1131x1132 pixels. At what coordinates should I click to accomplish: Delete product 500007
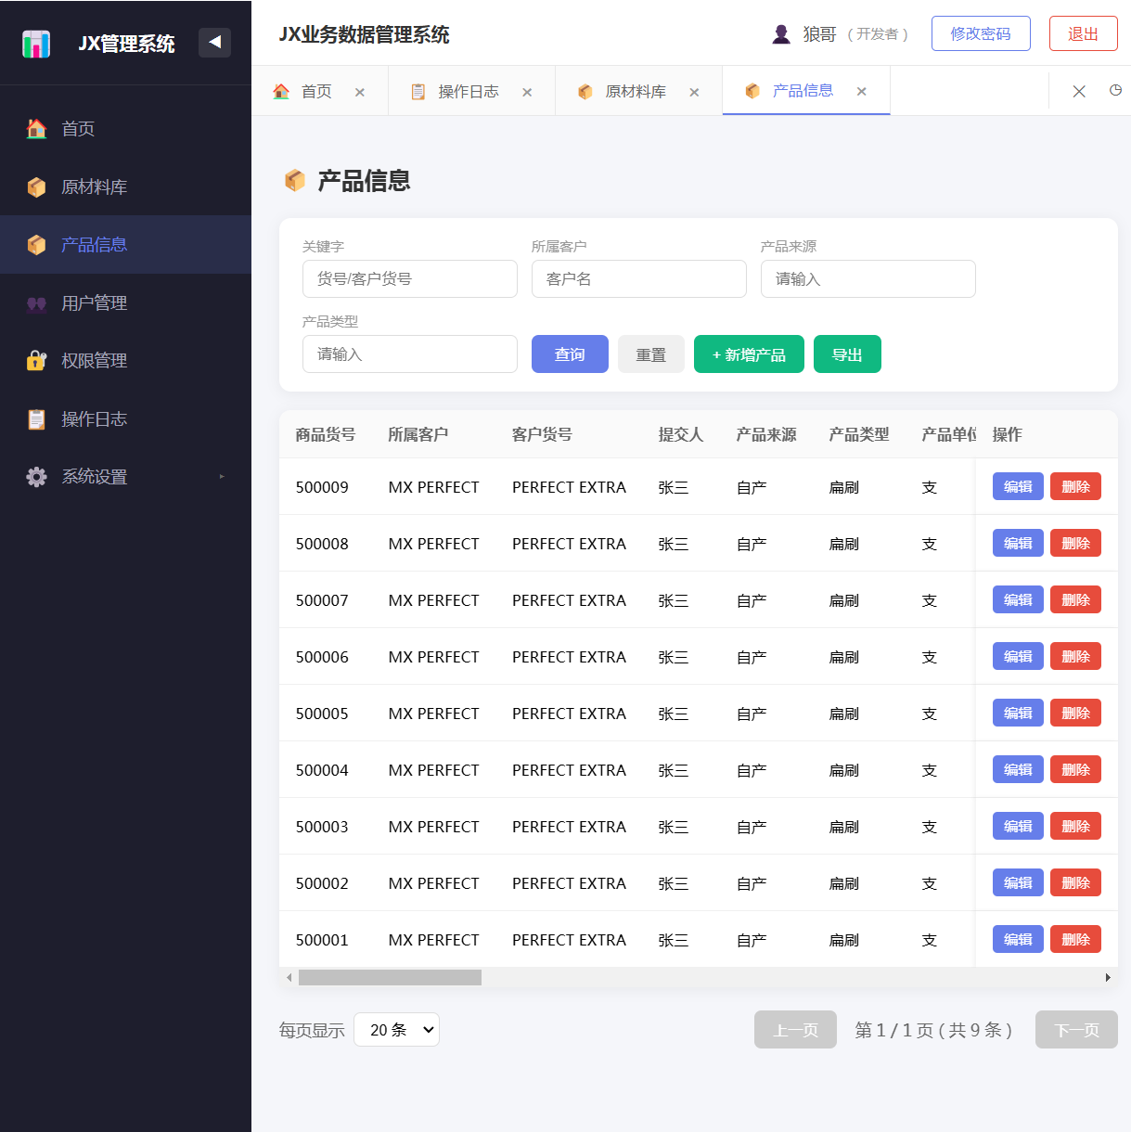pos(1075,599)
